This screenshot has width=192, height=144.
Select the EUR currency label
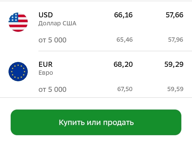tap(46, 64)
